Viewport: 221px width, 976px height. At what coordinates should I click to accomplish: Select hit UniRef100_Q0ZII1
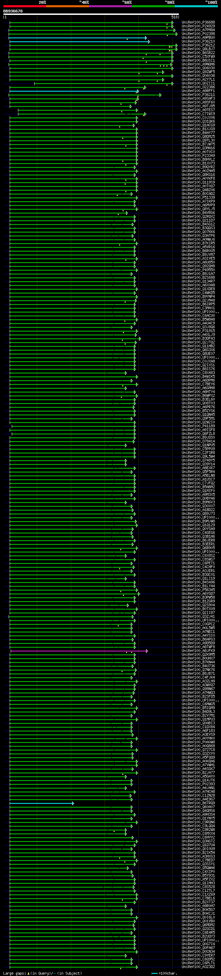coord(198,83)
